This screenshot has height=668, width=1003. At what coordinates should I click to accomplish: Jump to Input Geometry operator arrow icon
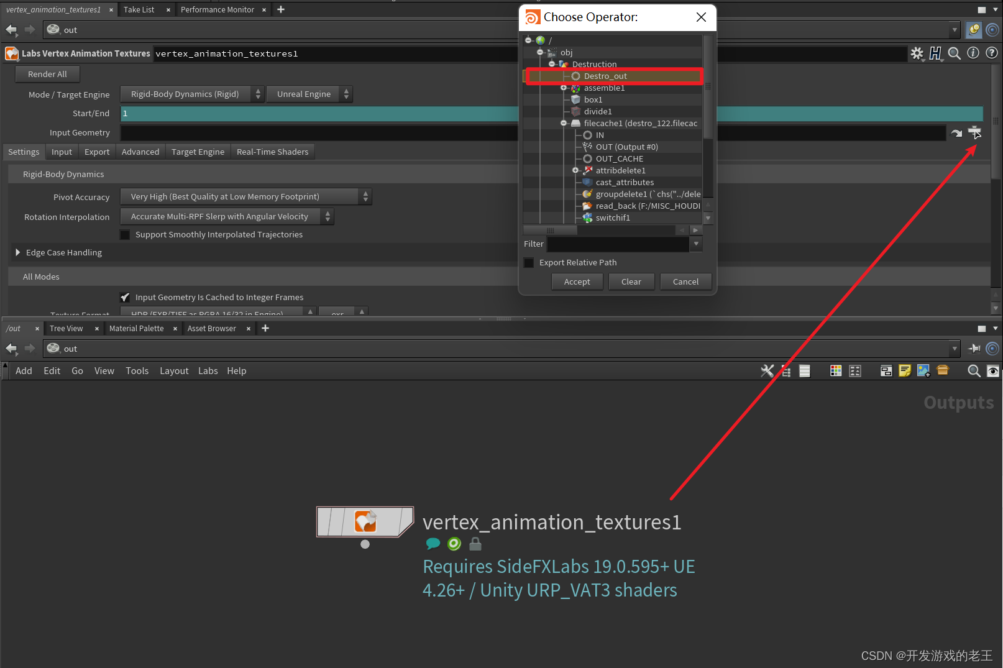[956, 132]
